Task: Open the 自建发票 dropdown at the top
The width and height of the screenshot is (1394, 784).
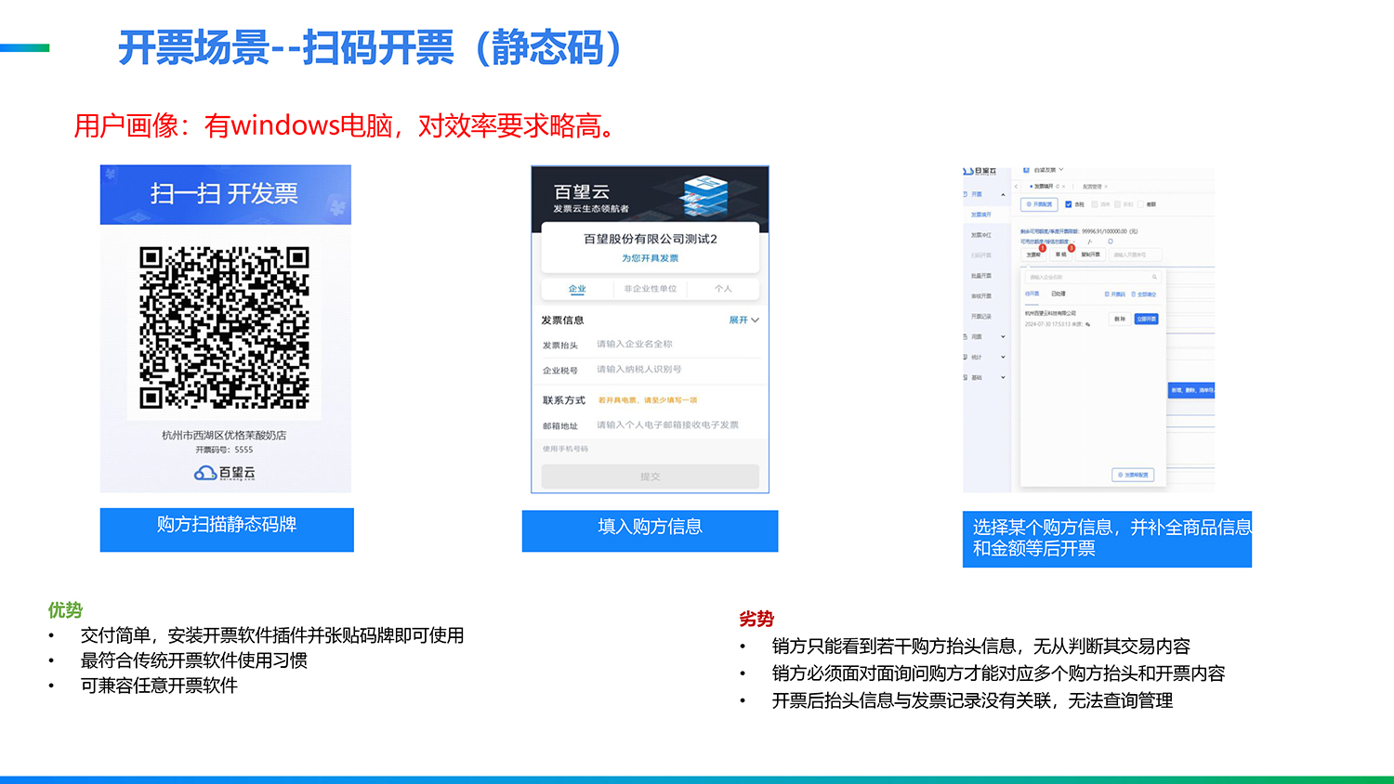Action: click(1044, 170)
